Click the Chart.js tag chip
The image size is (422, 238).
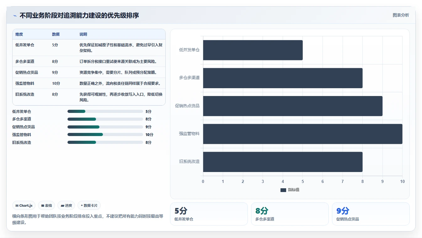(24, 205)
